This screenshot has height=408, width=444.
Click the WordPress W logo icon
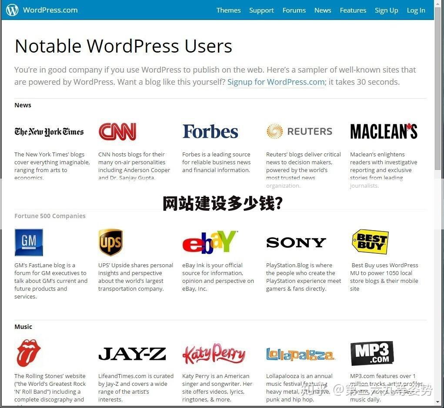point(12,10)
